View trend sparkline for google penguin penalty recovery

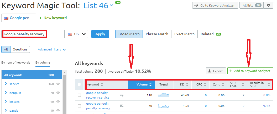[164, 106]
